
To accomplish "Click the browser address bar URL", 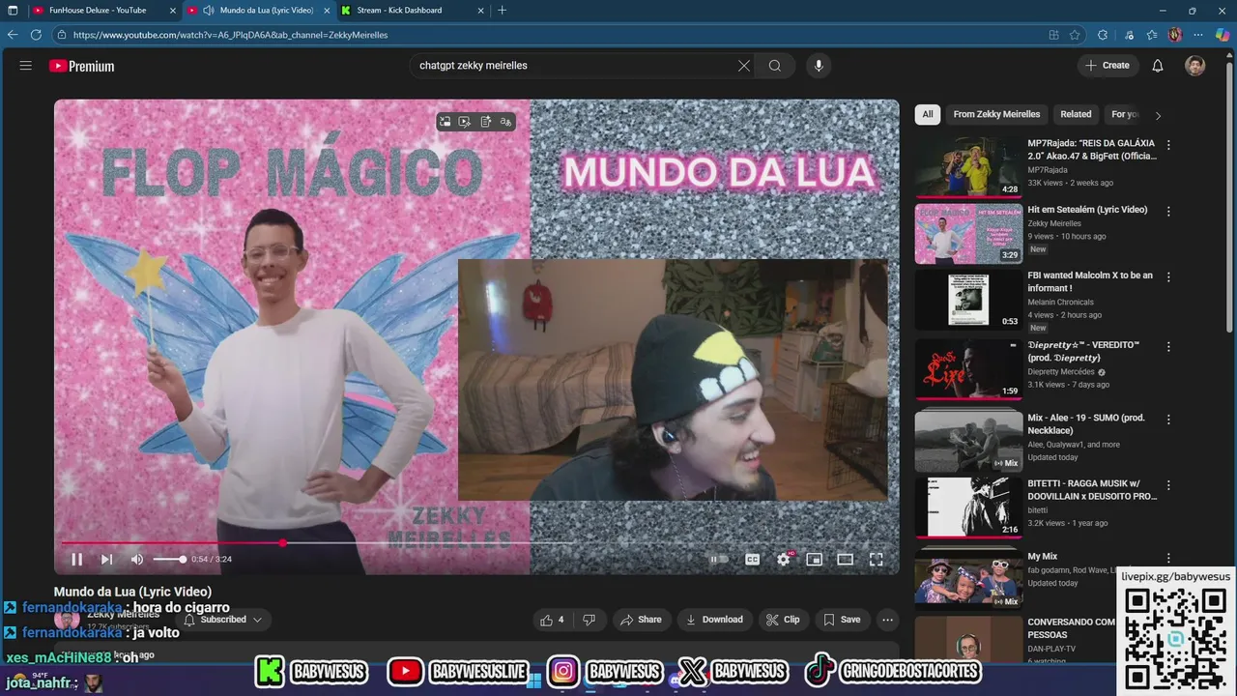I will pos(231,35).
